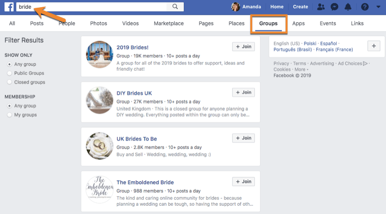Select the Groups tab
Image resolution: width=386 pixels, height=214 pixels.
[x=268, y=23]
